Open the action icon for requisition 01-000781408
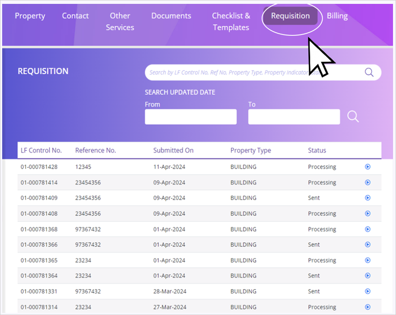Screen dimensions: 396x315 pos(367,213)
